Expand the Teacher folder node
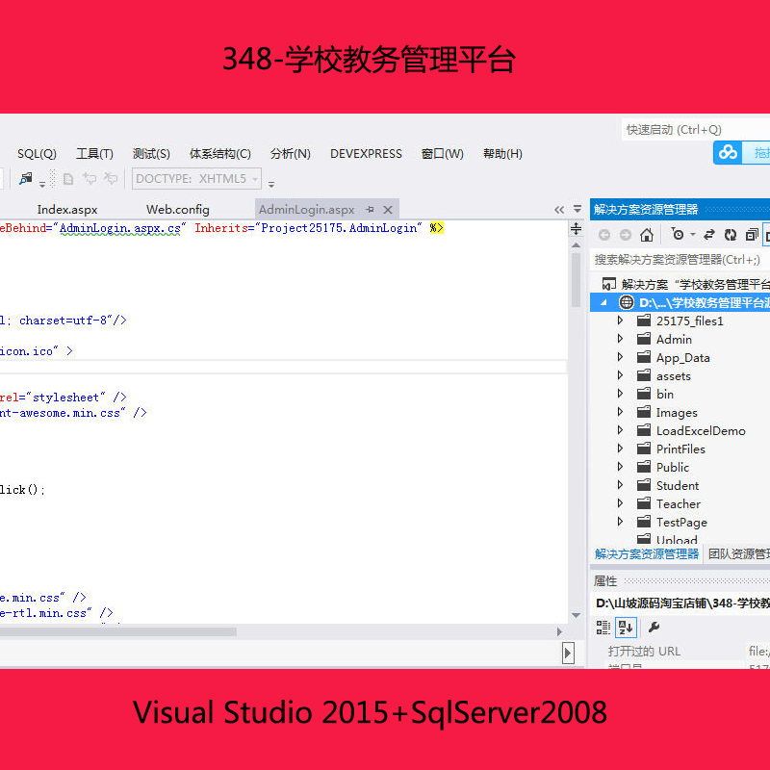770x770 pixels. click(x=620, y=503)
